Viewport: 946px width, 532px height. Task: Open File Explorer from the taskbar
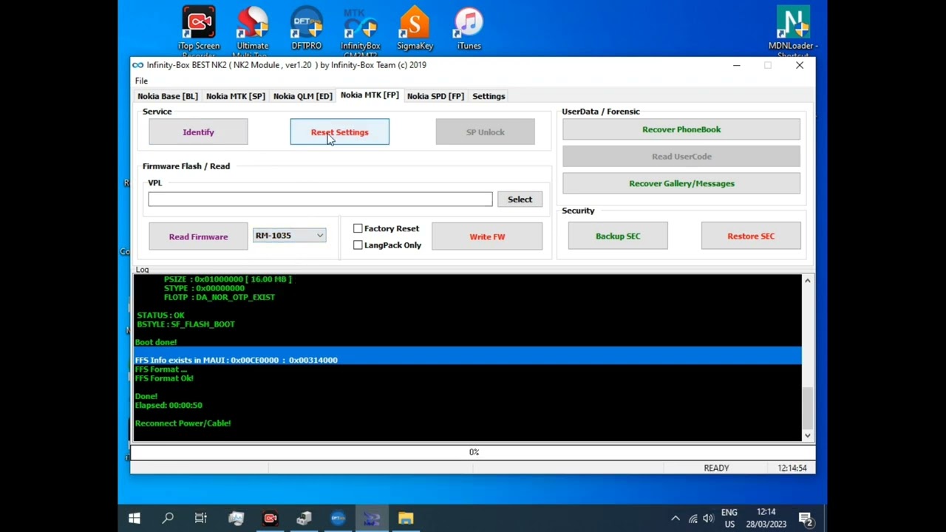(406, 519)
